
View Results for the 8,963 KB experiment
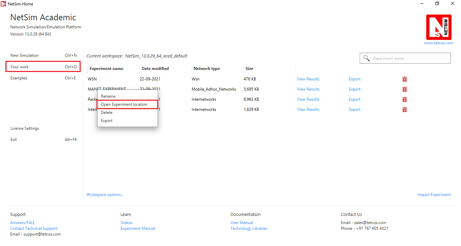pos(308,99)
